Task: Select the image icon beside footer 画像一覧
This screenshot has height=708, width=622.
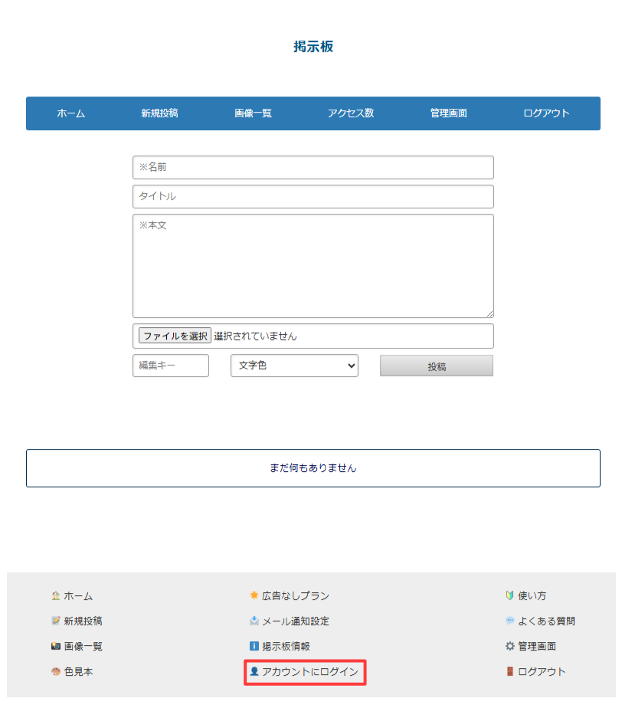Action: coord(55,646)
